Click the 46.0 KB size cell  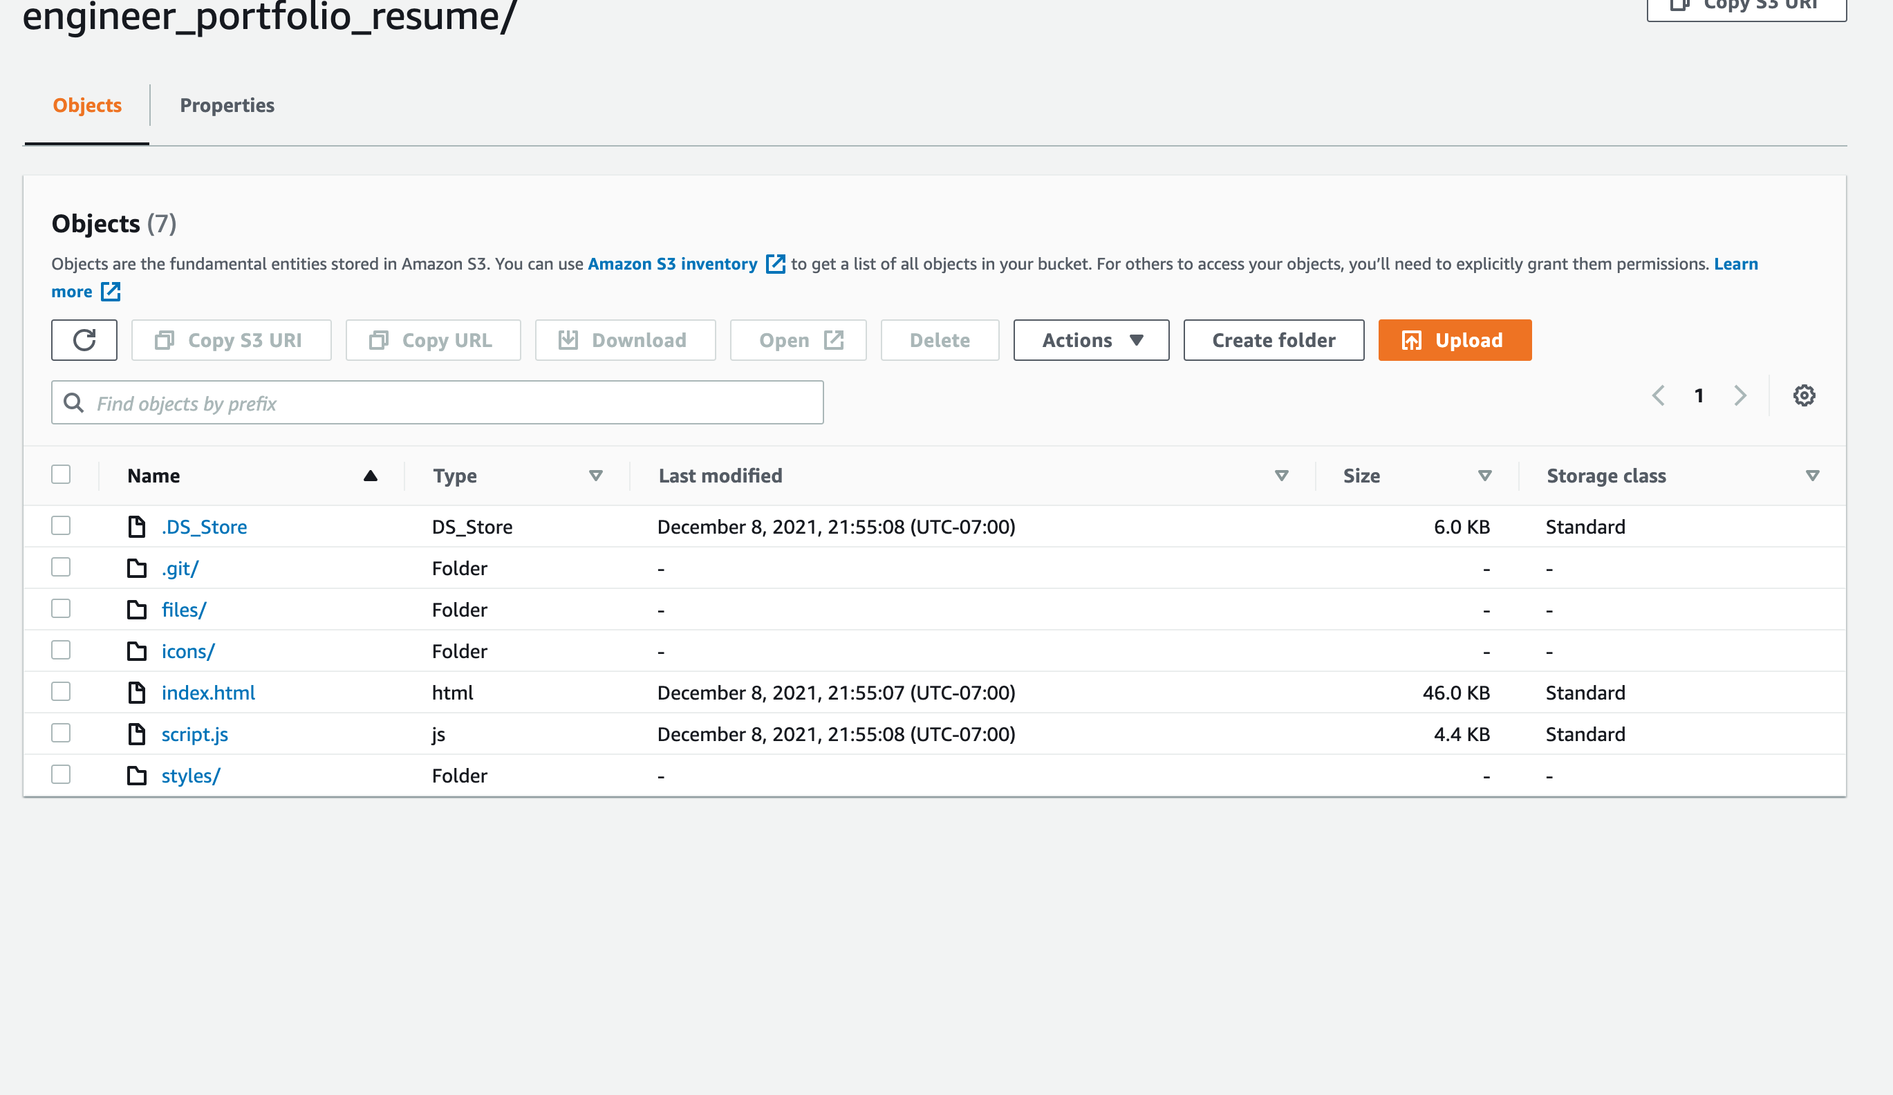(1456, 693)
